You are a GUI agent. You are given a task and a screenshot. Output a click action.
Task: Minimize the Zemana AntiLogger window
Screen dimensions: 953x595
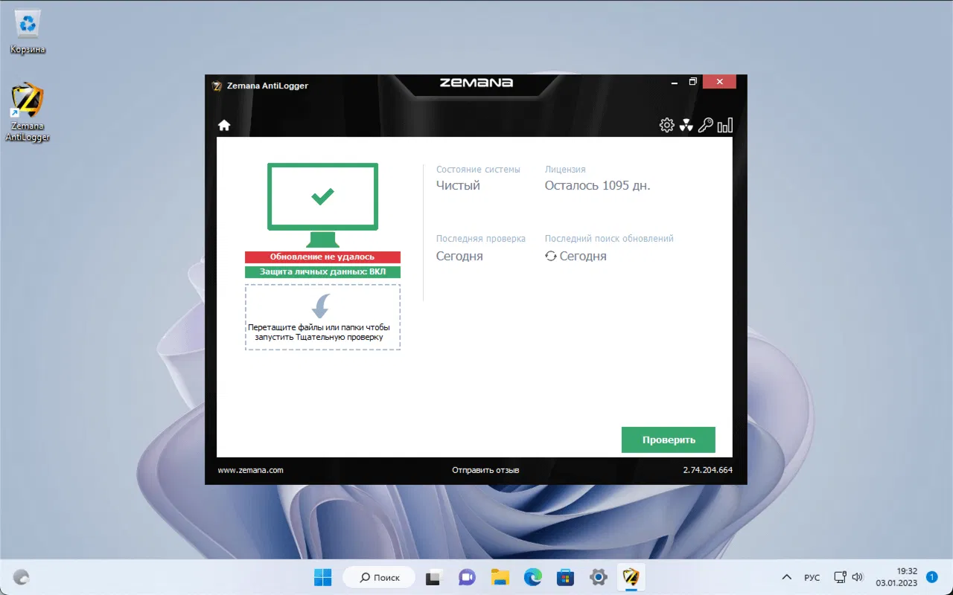click(x=674, y=82)
